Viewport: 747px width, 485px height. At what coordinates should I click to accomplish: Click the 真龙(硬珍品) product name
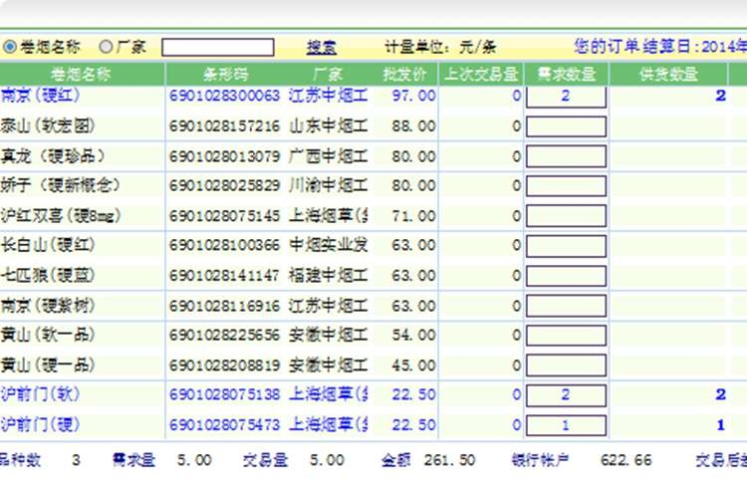point(53,155)
